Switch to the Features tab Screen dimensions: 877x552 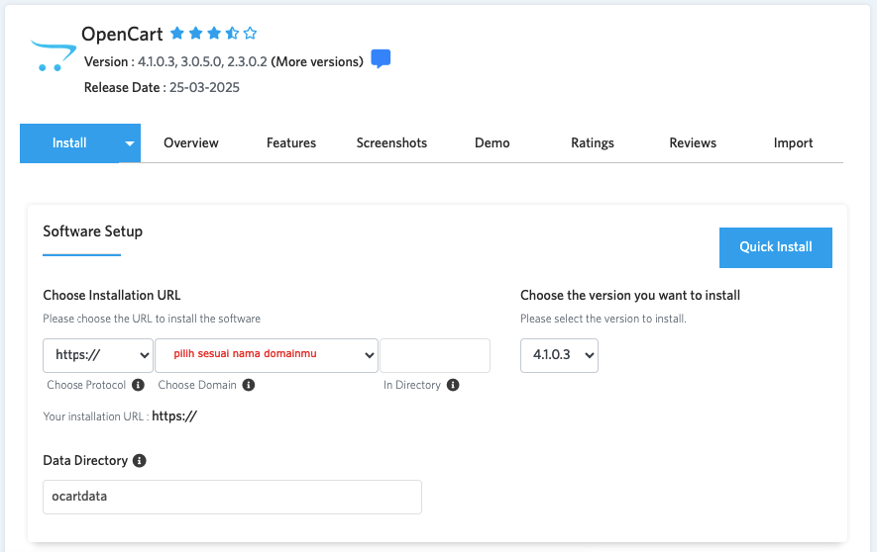pyautogui.click(x=290, y=143)
